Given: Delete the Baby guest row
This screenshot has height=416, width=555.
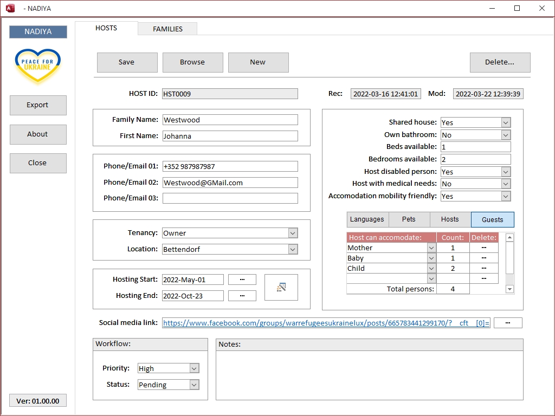Looking at the screenshot, I should 484,258.
